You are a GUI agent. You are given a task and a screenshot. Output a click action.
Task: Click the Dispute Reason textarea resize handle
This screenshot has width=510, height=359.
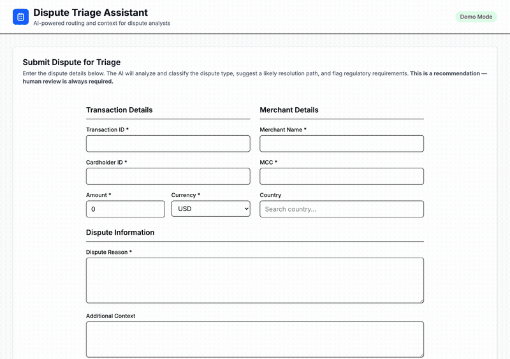421,301
